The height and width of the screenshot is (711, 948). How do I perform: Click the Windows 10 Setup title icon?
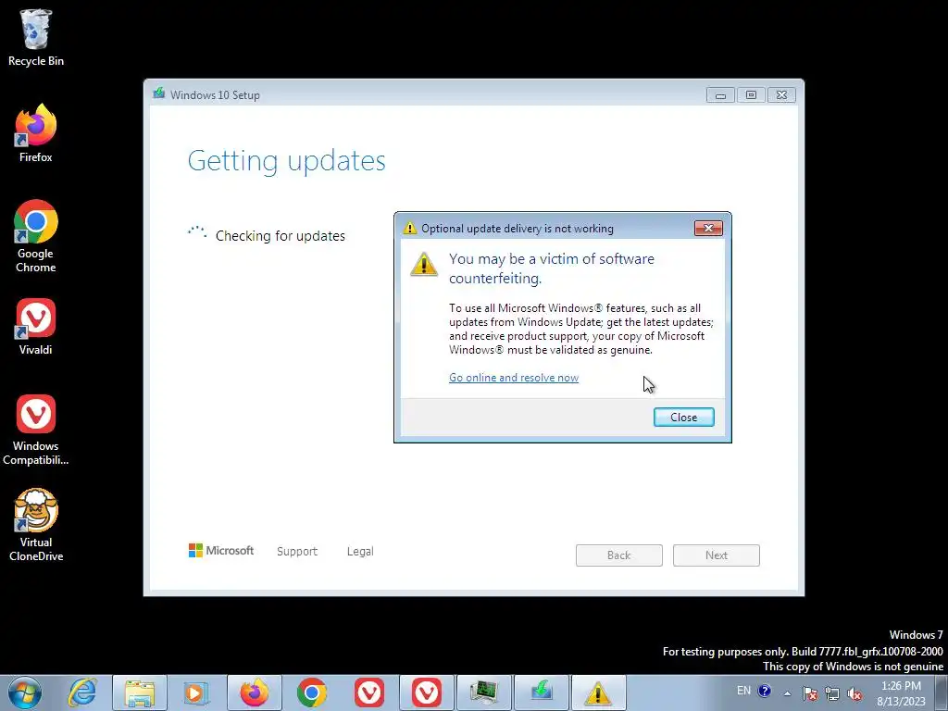coord(159,94)
